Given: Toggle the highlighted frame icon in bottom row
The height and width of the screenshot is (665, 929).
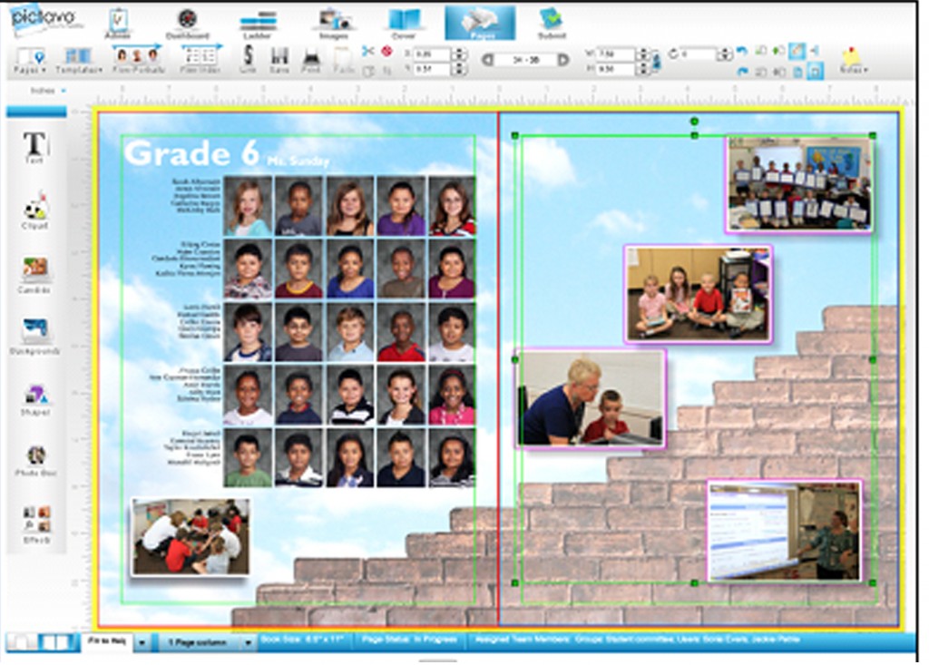Looking at the screenshot, I should [x=816, y=72].
